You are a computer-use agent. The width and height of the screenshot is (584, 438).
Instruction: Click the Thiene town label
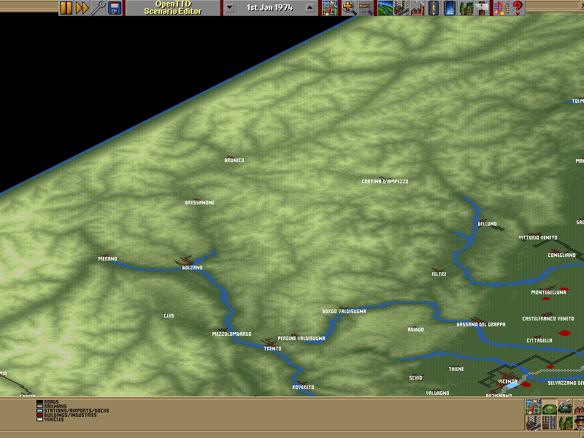coord(456,369)
